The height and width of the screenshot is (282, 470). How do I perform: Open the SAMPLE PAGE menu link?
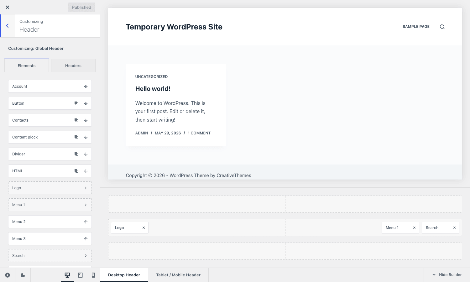point(416,27)
